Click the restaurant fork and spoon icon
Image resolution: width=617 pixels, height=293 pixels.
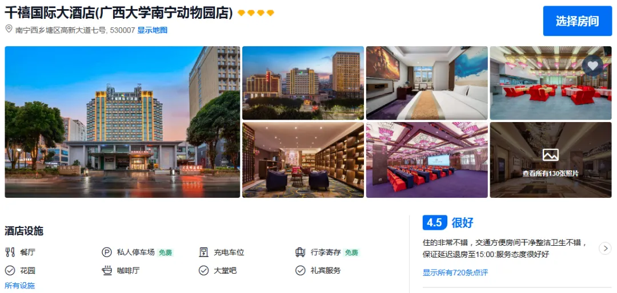point(10,252)
